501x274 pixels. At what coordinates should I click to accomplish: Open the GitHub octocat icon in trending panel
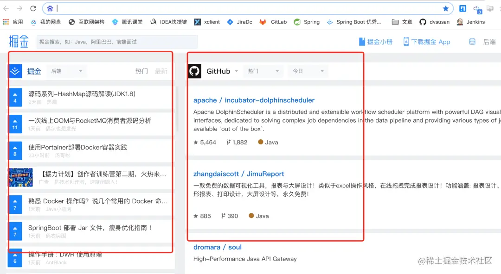[x=194, y=71]
